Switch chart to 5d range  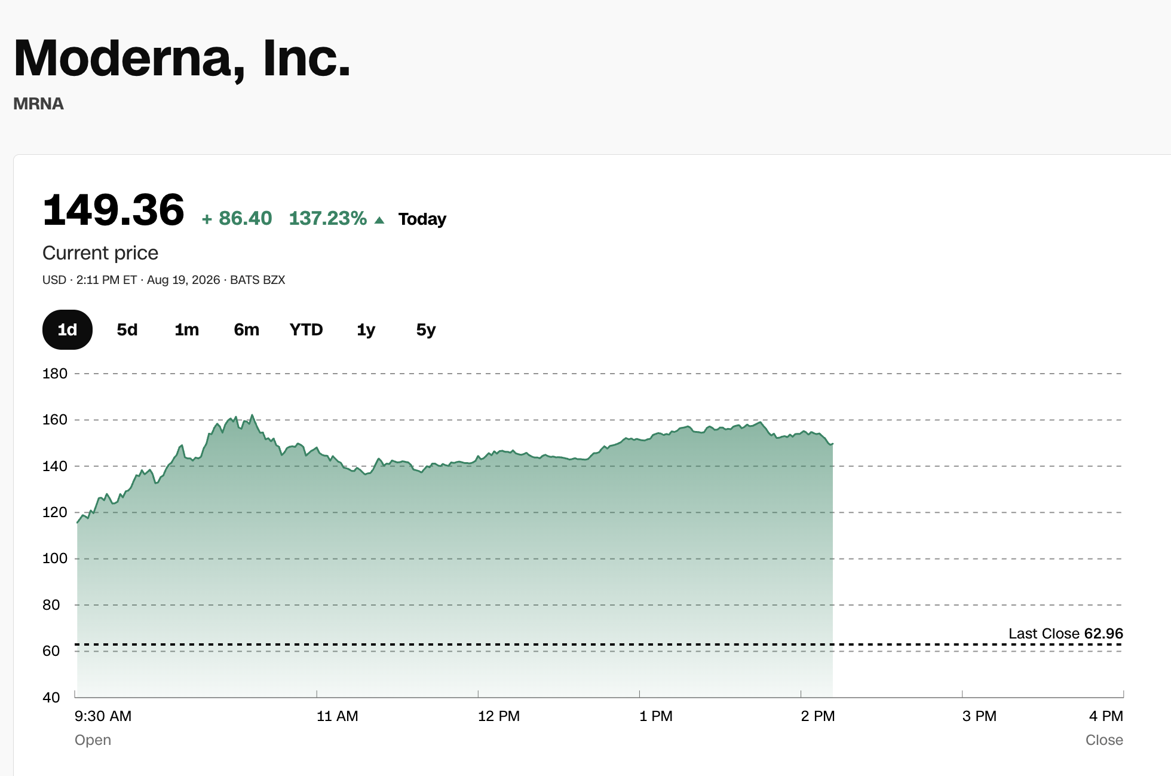(127, 329)
